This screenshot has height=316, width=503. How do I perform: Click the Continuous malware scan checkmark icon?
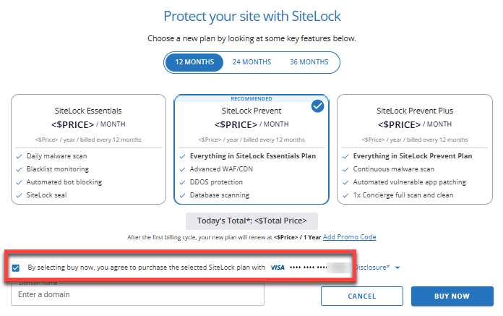(345, 169)
